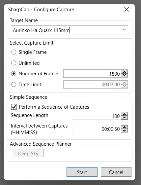Image resolution: width=141 pixels, height=185 pixels.
Task: Click the Number of Frames value field
Action: pos(92,74)
